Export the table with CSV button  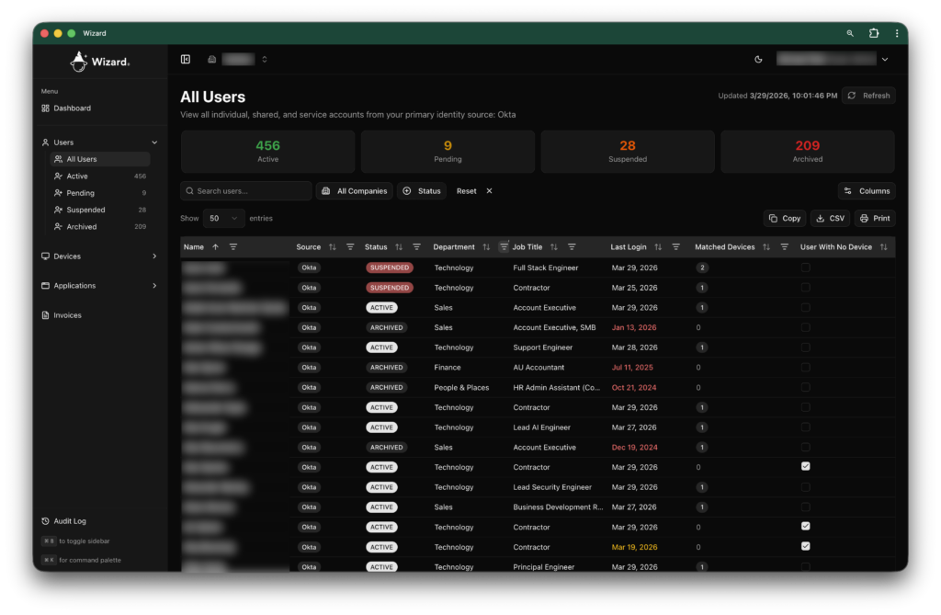pos(830,219)
